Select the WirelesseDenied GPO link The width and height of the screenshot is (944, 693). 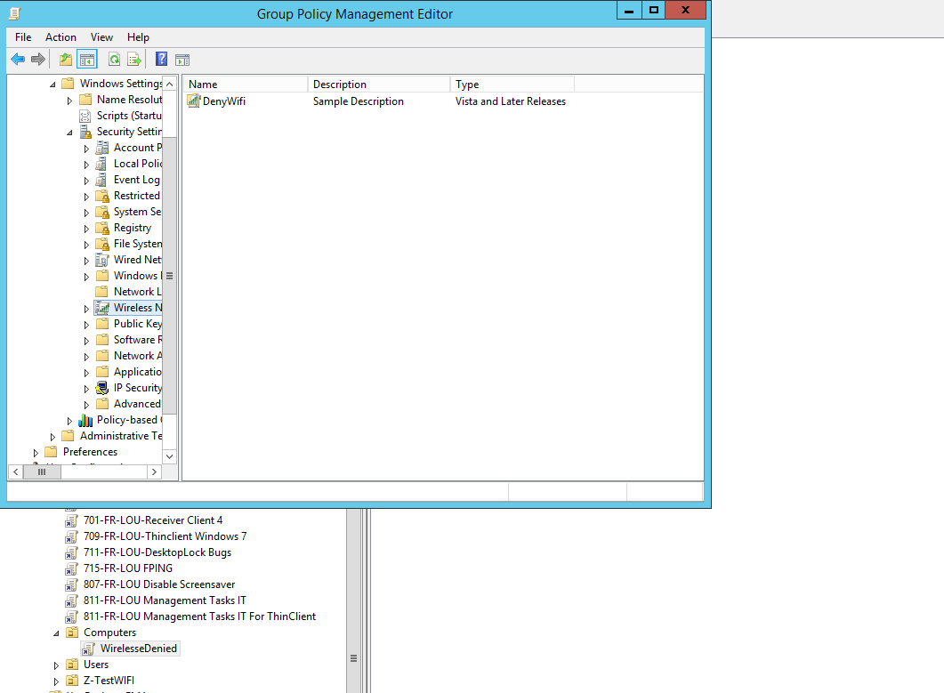[x=138, y=649]
